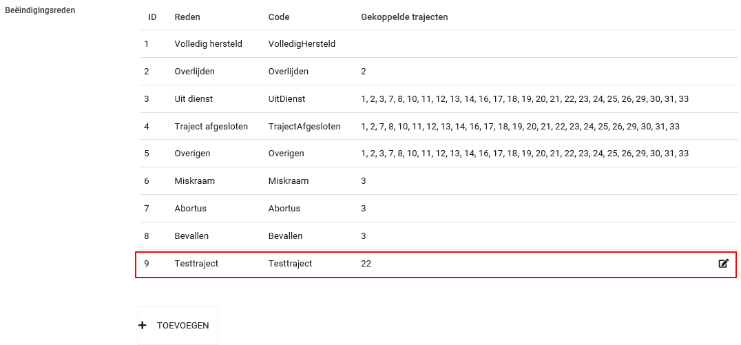The width and height of the screenshot is (741, 345).
Task: Select the Volledig hersteld row
Action: pyautogui.click(x=208, y=44)
